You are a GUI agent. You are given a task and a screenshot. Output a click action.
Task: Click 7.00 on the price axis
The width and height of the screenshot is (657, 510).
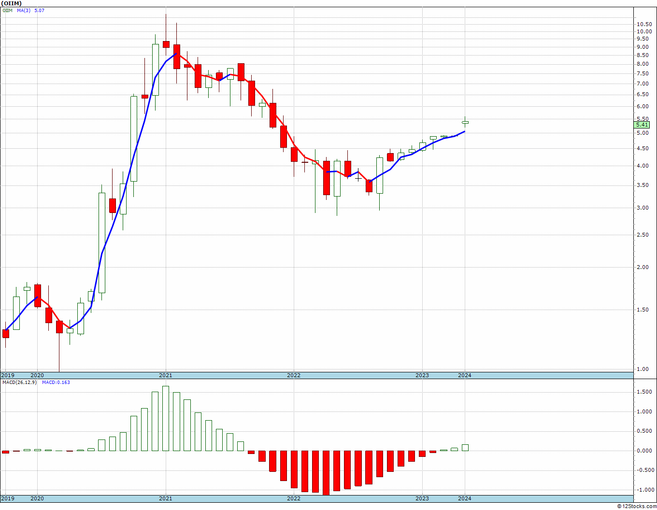(642, 84)
